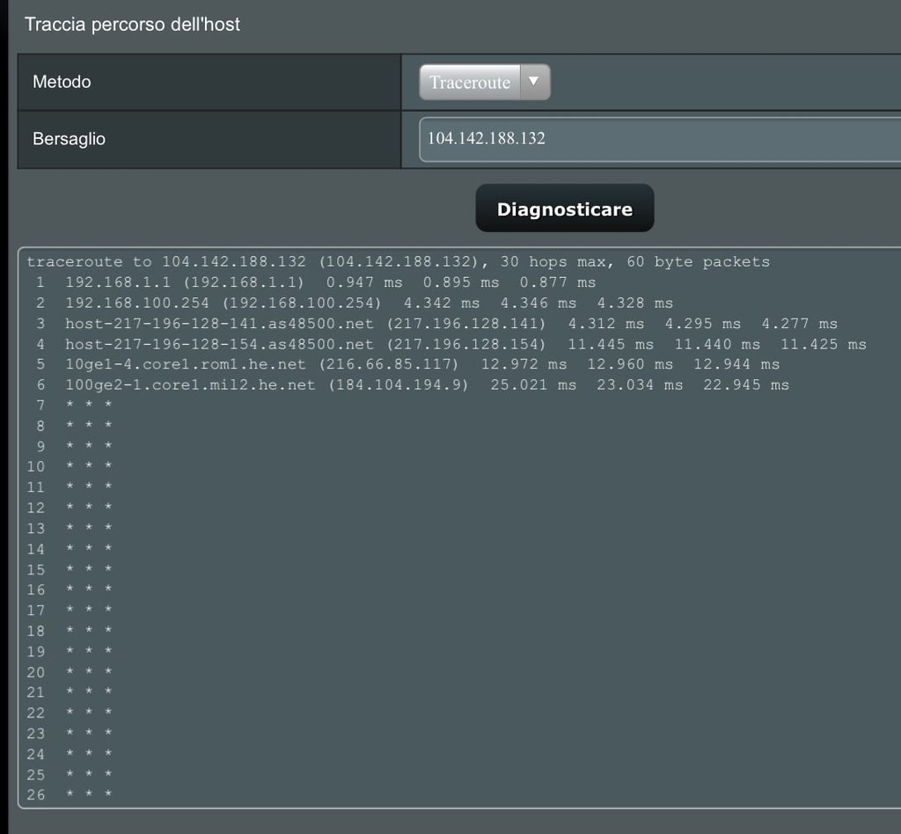Click IP address (184.104.194.9) in output
The width and height of the screenshot is (901, 834).
pos(399,384)
